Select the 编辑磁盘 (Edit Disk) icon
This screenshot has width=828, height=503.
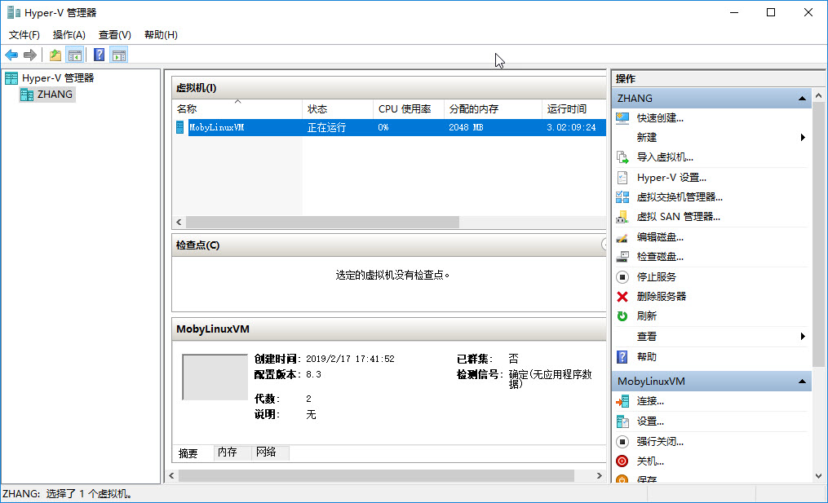pyautogui.click(x=622, y=236)
